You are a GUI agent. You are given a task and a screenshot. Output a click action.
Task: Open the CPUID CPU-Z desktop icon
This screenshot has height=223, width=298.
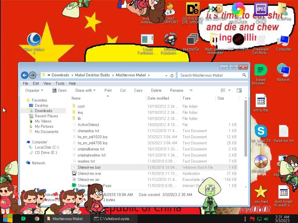[261, 13]
